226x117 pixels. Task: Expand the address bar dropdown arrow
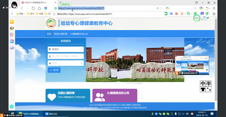coord(161,8)
